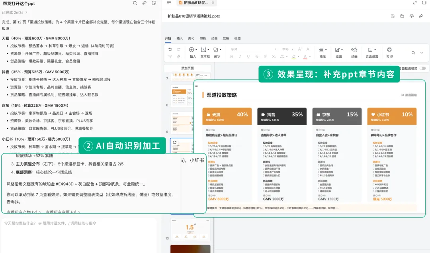
Task: Switch to the 放映 ribbon tab
Action: pyautogui.click(x=226, y=38)
